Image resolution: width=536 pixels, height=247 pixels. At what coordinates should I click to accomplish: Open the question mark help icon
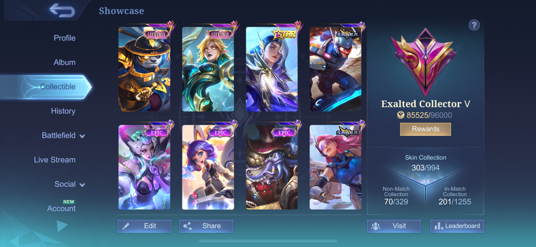tap(474, 25)
